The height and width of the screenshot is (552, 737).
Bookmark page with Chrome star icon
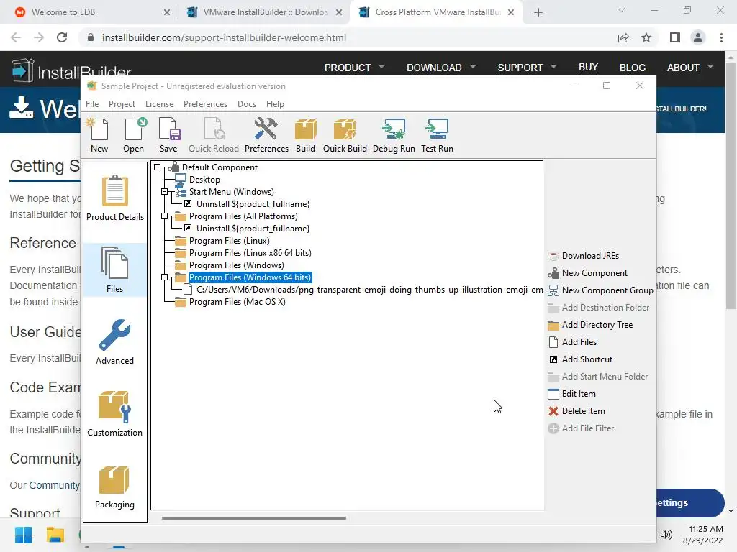[646, 37]
